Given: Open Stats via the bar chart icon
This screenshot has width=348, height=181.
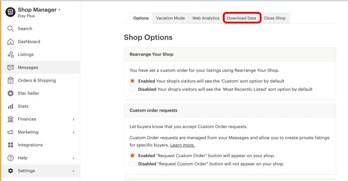Looking at the screenshot, I should click(10, 106).
